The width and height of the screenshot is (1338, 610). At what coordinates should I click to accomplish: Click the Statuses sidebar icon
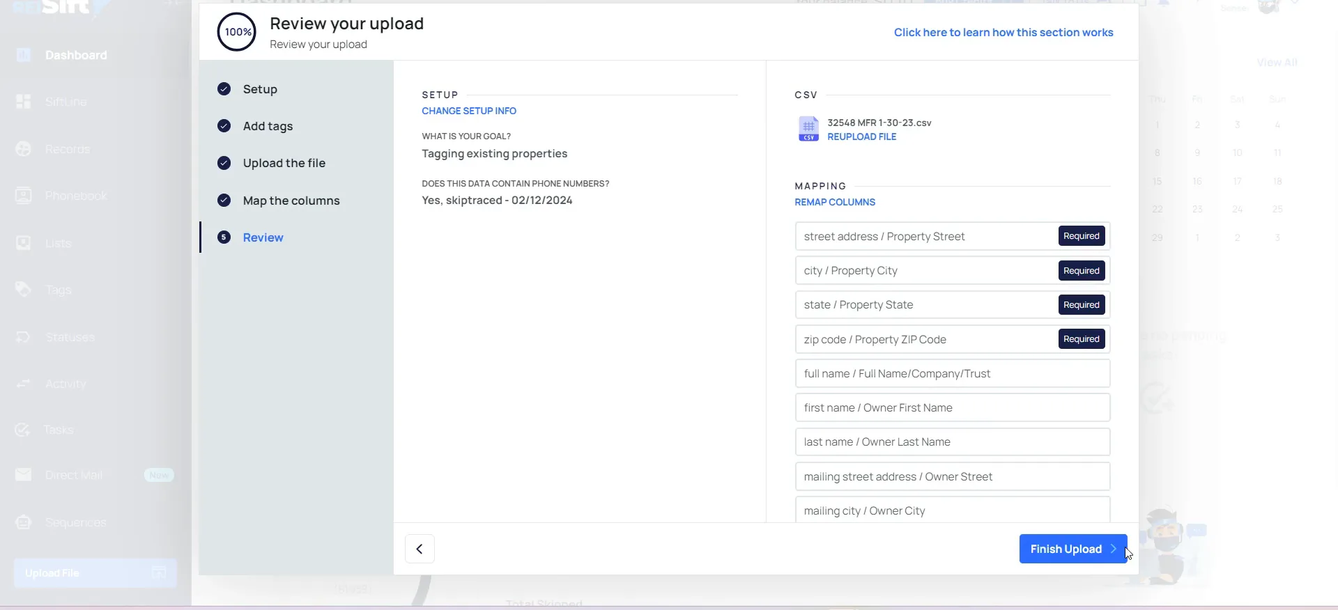pyautogui.click(x=24, y=337)
